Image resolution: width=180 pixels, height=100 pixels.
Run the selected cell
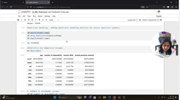click(x=36, y=20)
